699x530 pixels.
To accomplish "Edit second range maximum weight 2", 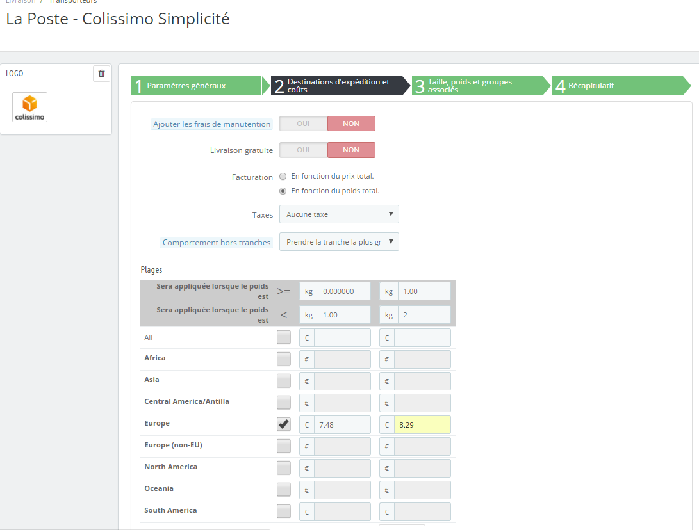I will click(424, 315).
